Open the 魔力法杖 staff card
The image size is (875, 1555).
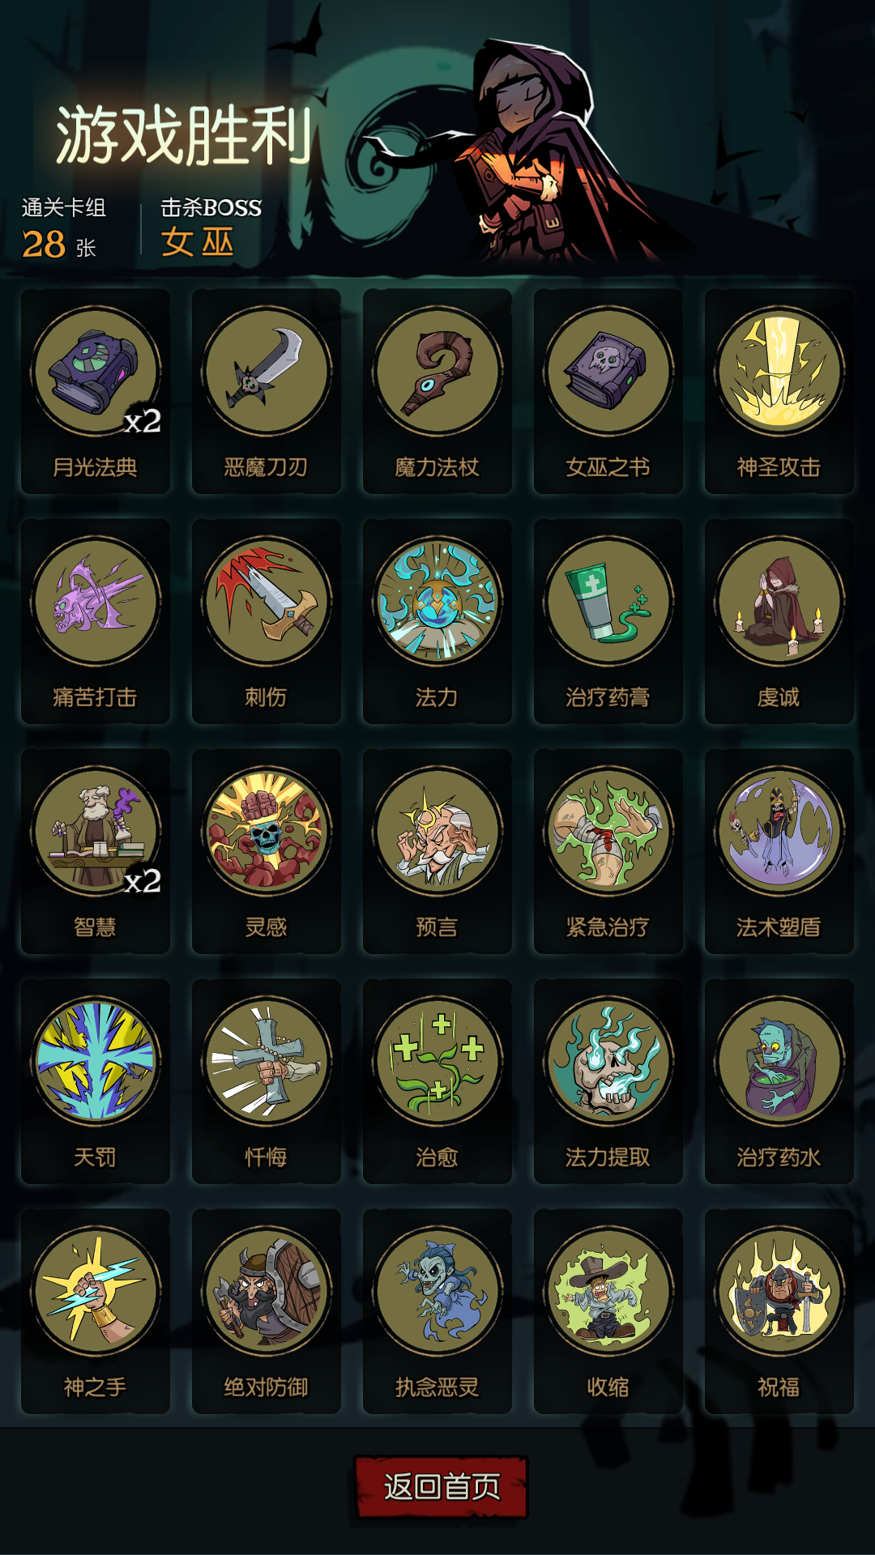(437, 391)
